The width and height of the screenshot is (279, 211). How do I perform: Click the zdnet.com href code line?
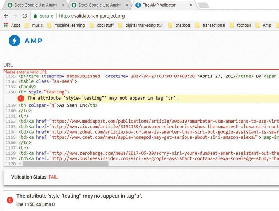pos(149,132)
